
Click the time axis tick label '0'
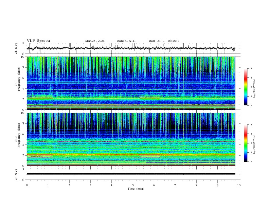pos(27,185)
